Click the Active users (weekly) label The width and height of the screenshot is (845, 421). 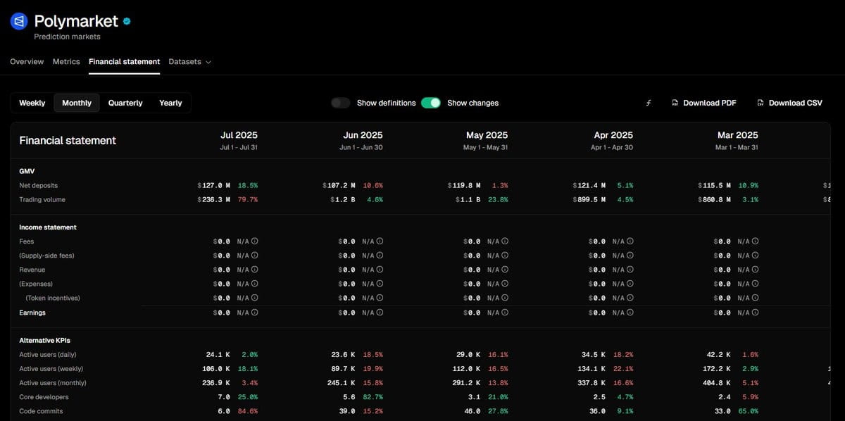(x=51, y=369)
